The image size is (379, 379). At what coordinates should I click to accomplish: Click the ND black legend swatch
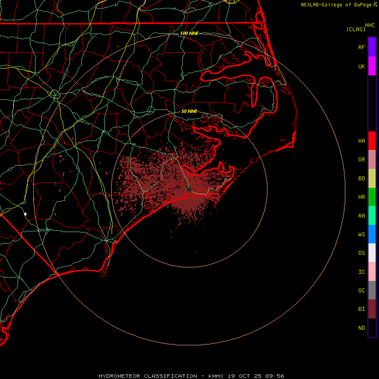[372, 328]
